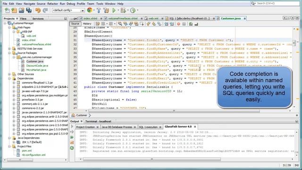Click the New Project toolbar icon
The image size is (302, 170).
[x=14, y=10]
